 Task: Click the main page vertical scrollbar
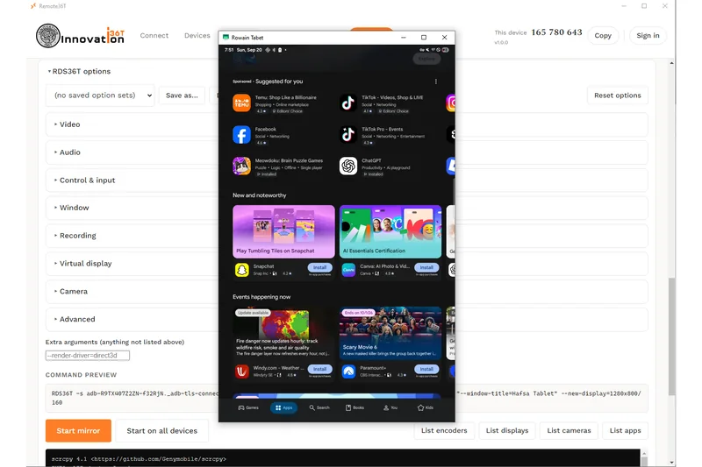click(671, 336)
